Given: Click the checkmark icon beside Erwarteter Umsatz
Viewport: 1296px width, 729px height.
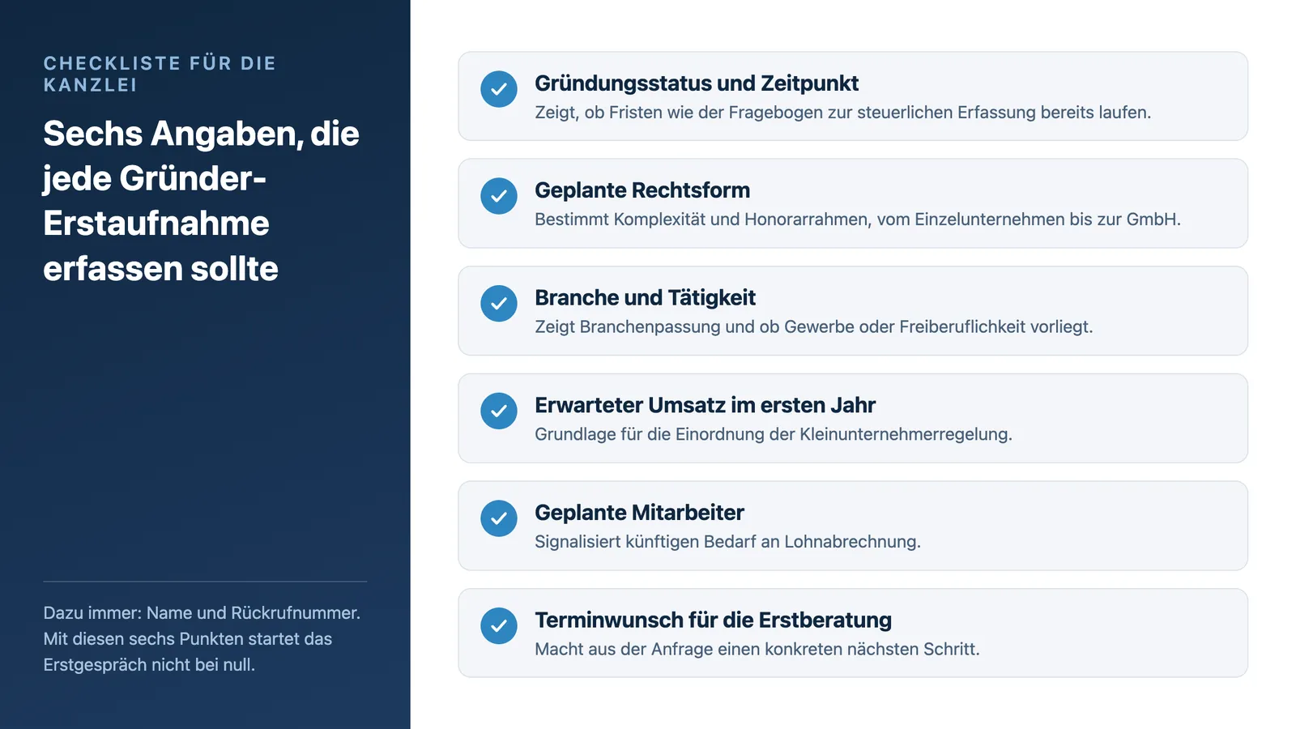Looking at the screenshot, I should (x=499, y=411).
